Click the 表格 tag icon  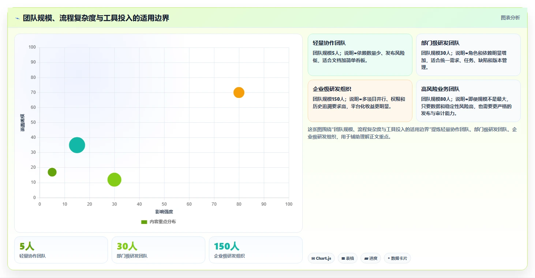coord(343,259)
